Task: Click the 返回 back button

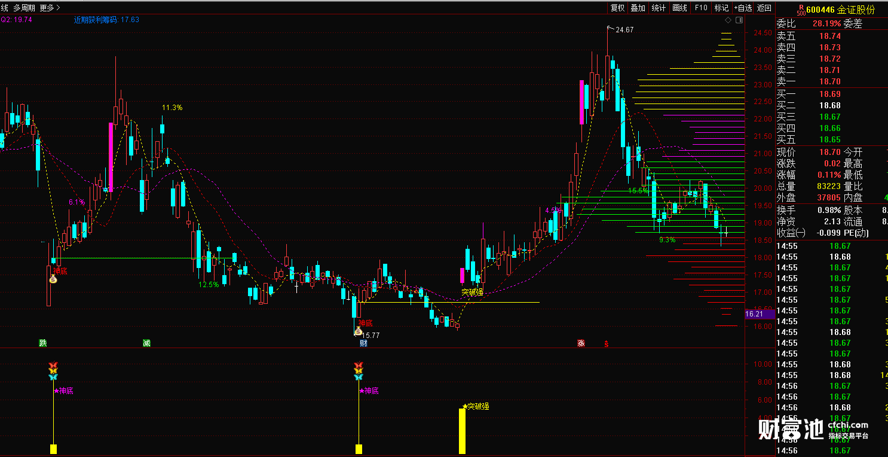Action: coord(764,8)
